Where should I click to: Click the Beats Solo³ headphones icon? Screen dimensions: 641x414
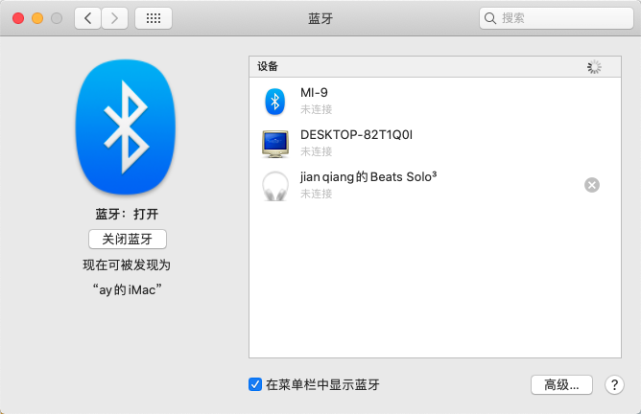pyautogui.click(x=275, y=186)
